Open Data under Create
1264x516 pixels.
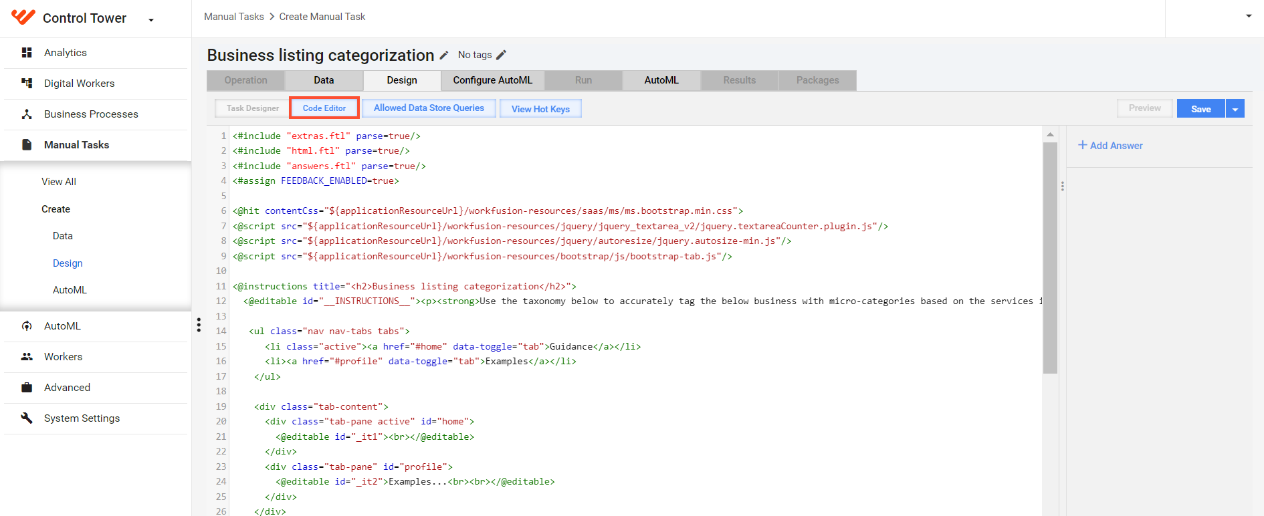tap(63, 236)
